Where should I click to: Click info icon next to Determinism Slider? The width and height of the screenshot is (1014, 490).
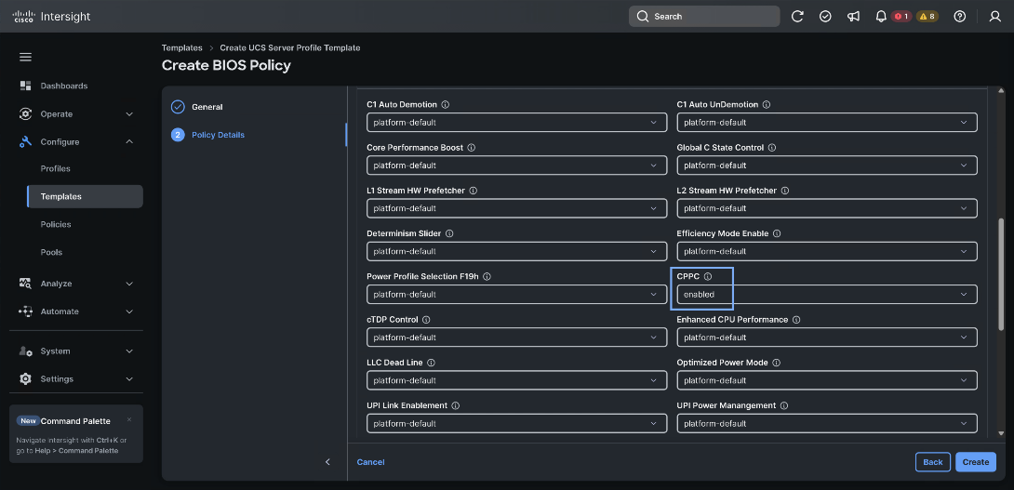449,233
